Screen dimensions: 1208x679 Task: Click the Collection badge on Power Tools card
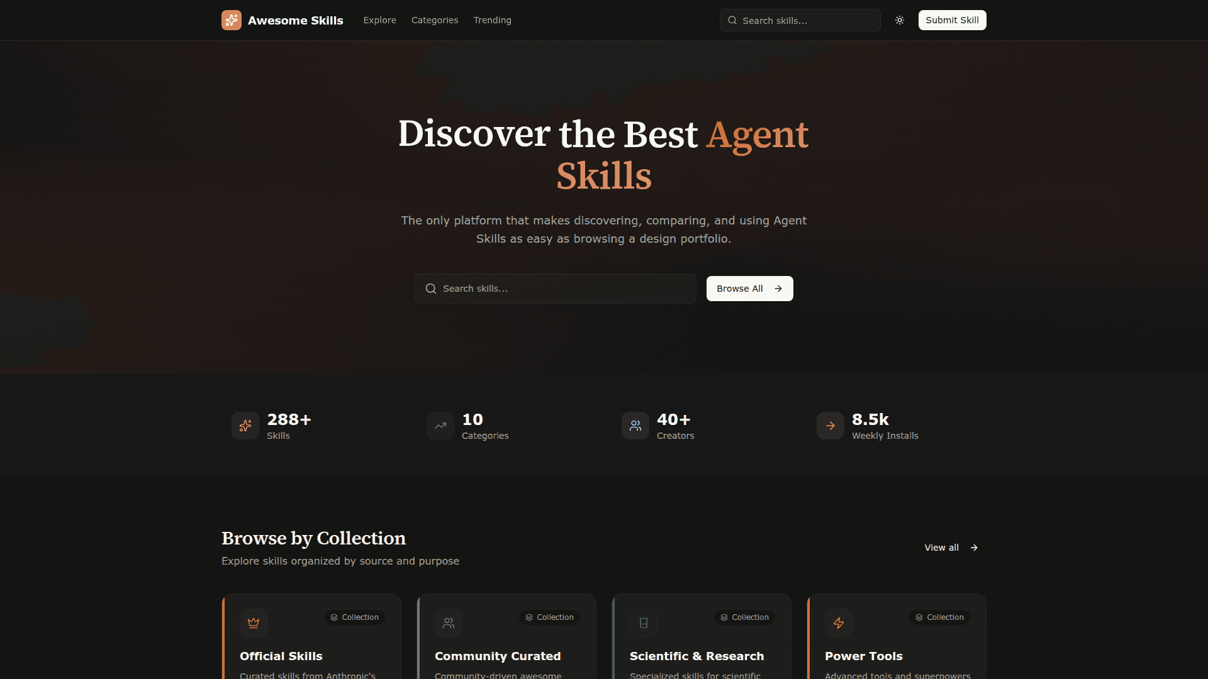point(939,617)
